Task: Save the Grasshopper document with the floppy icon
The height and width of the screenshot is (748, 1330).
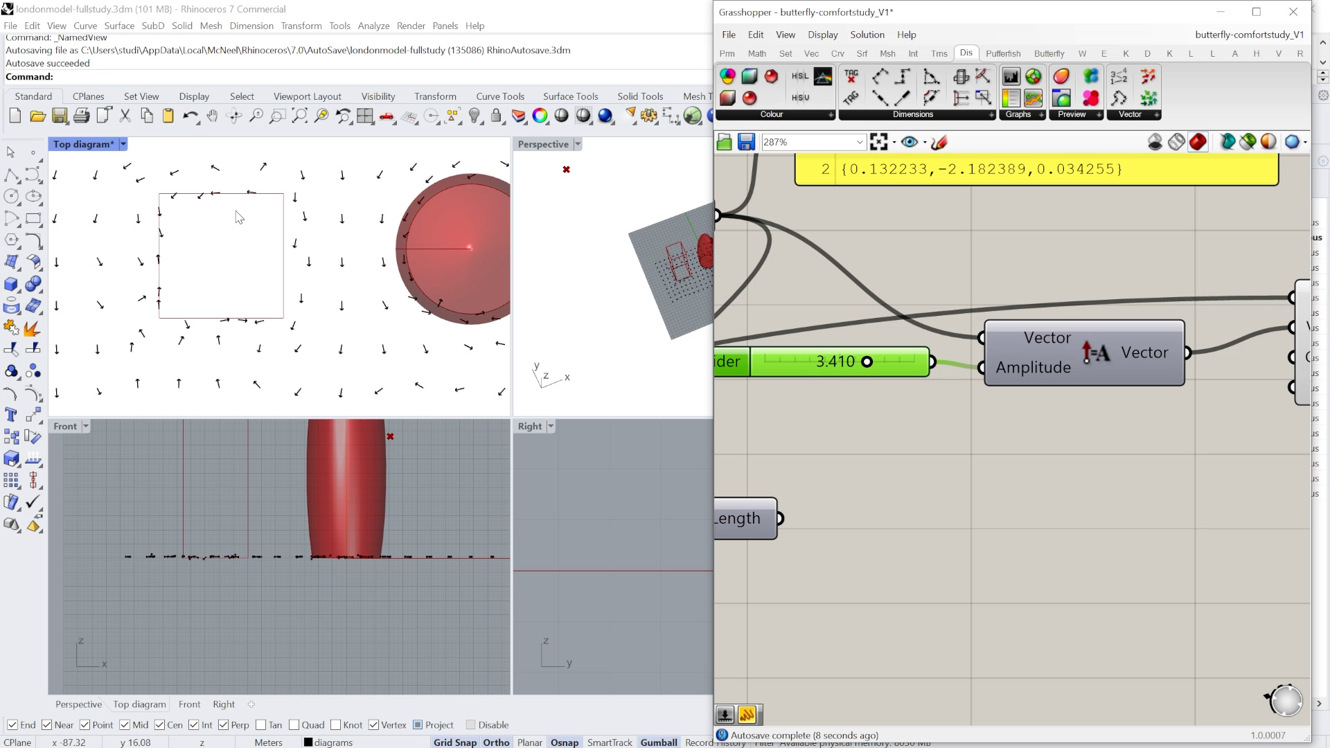Action: tap(746, 142)
